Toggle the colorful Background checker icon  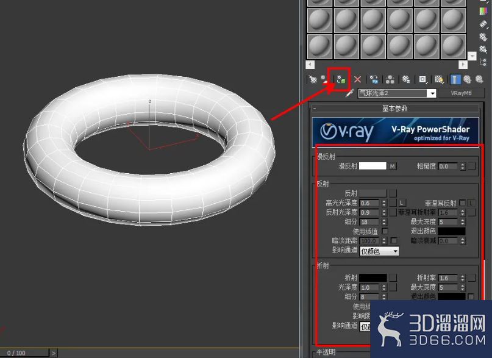pyautogui.click(x=483, y=11)
